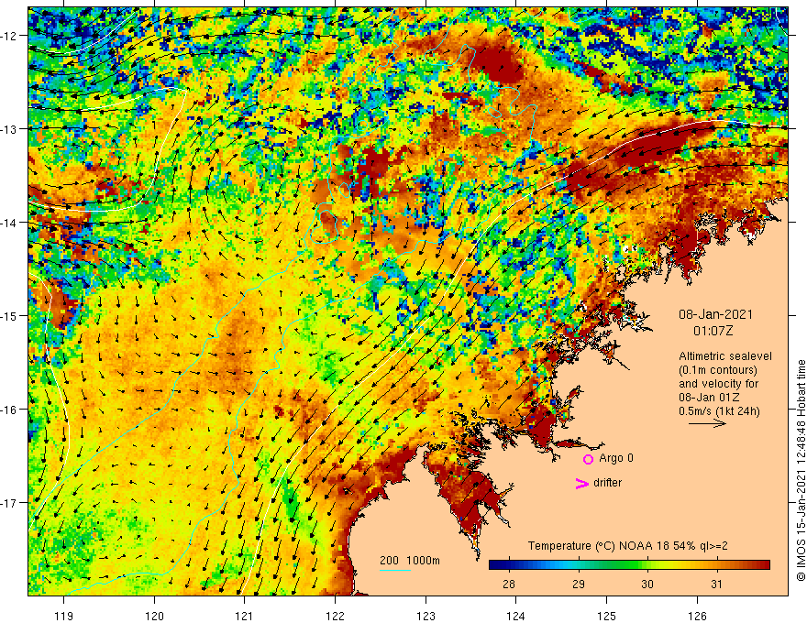Click the date label 08-Jan-2021

pos(715,314)
